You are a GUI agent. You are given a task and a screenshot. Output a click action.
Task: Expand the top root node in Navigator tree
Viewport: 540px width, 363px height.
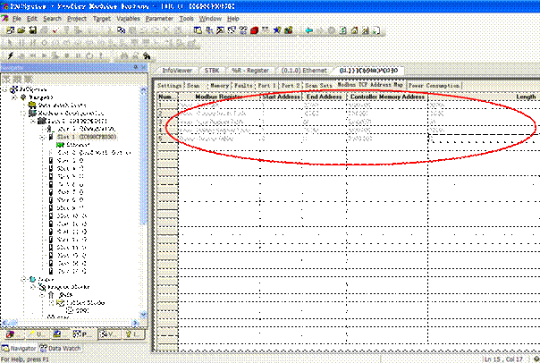coord(4,89)
